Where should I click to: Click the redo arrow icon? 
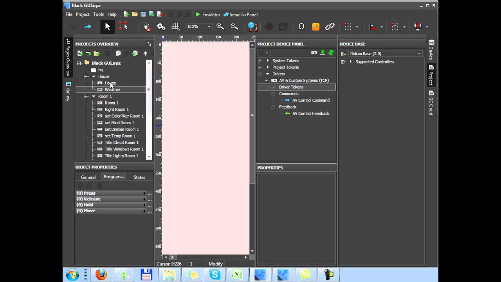pos(88,27)
